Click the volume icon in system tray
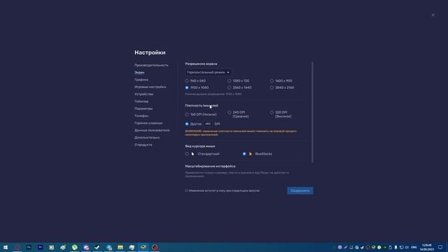 coord(407,247)
